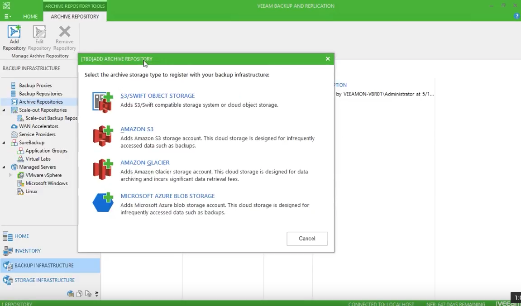Select Application Groups in the tree
Image resolution: width=521 pixels, height=306 pixels.
(x=46, y=150)
